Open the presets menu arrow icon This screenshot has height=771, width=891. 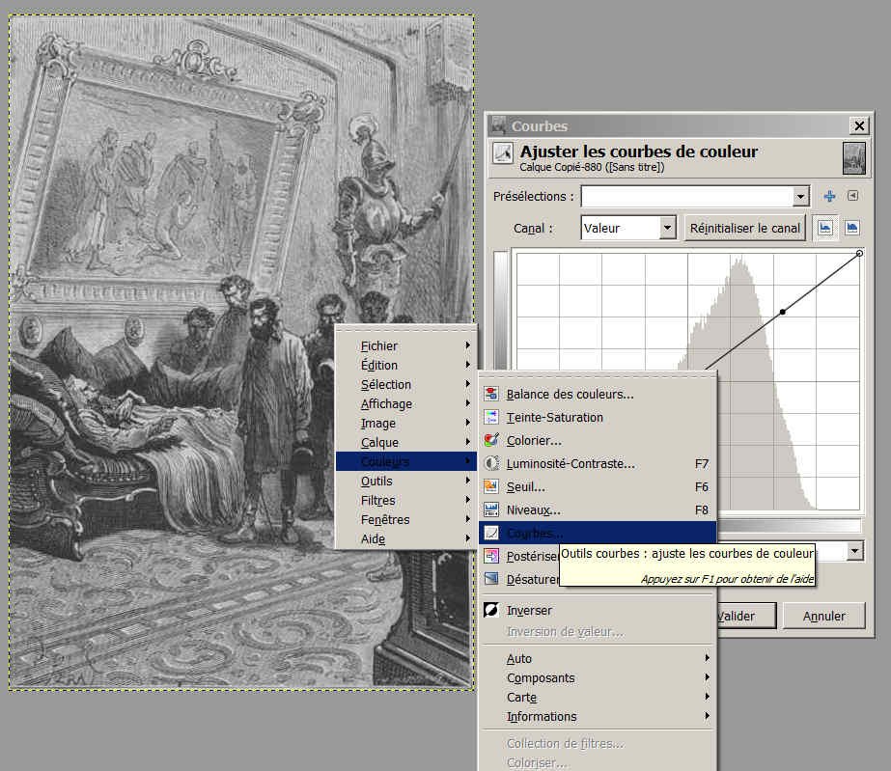point(852,196)
